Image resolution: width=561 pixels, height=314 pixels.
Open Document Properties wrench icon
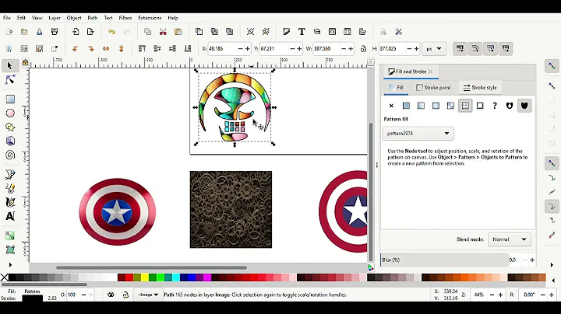click(399, 32)
